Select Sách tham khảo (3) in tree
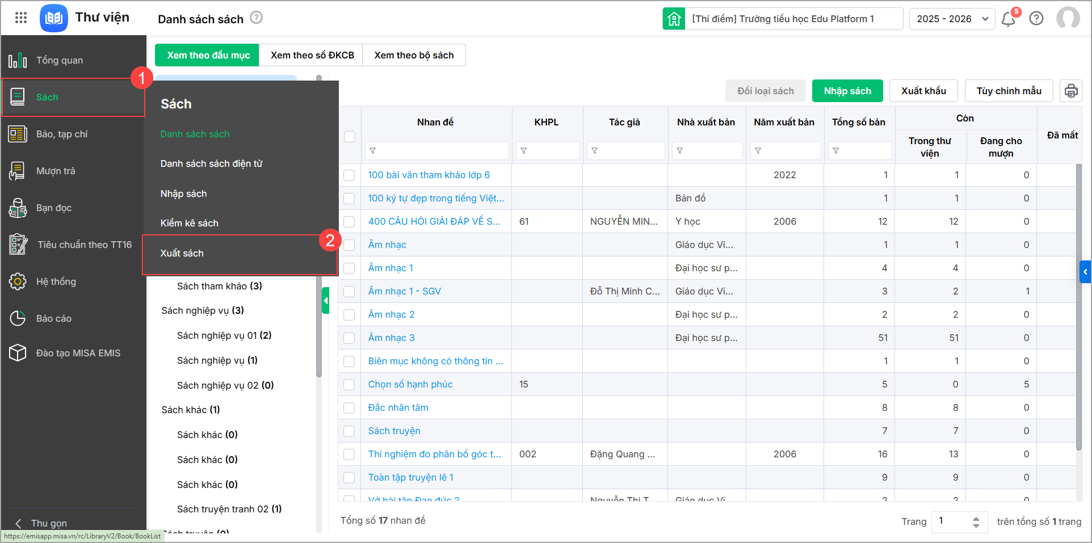The width and height of the screenshot is (1092, 543). (x=220, y=286)
